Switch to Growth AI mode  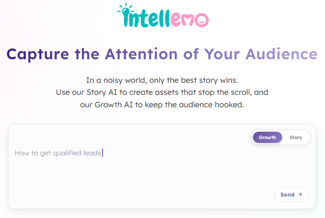267,137
